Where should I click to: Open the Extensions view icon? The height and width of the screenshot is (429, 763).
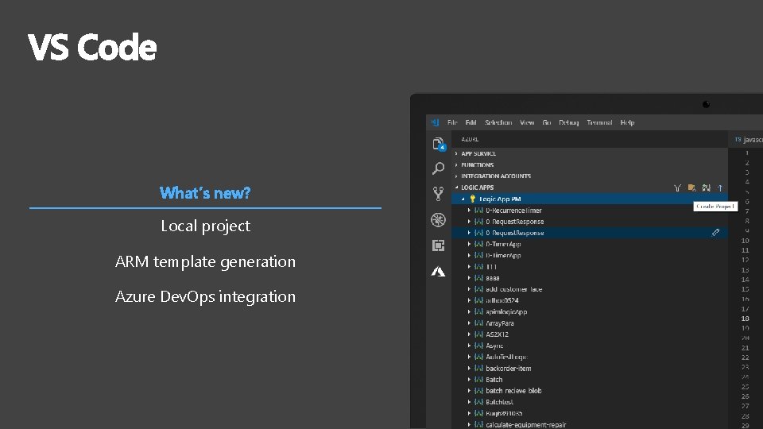click(438, 245)
